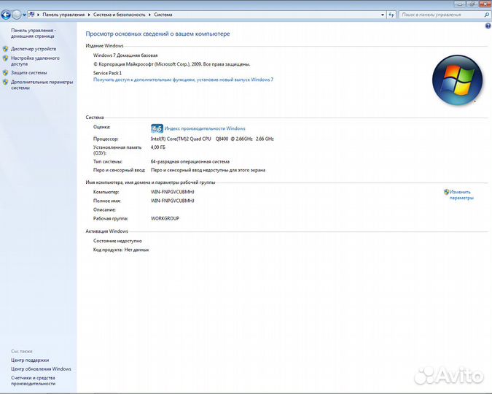The width and height of the screenshot is (492, 394).
Task: Click the refresh button in address bar
Action: 391,15
